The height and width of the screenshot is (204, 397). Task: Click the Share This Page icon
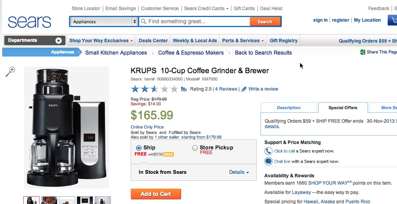tap(362, 52)
